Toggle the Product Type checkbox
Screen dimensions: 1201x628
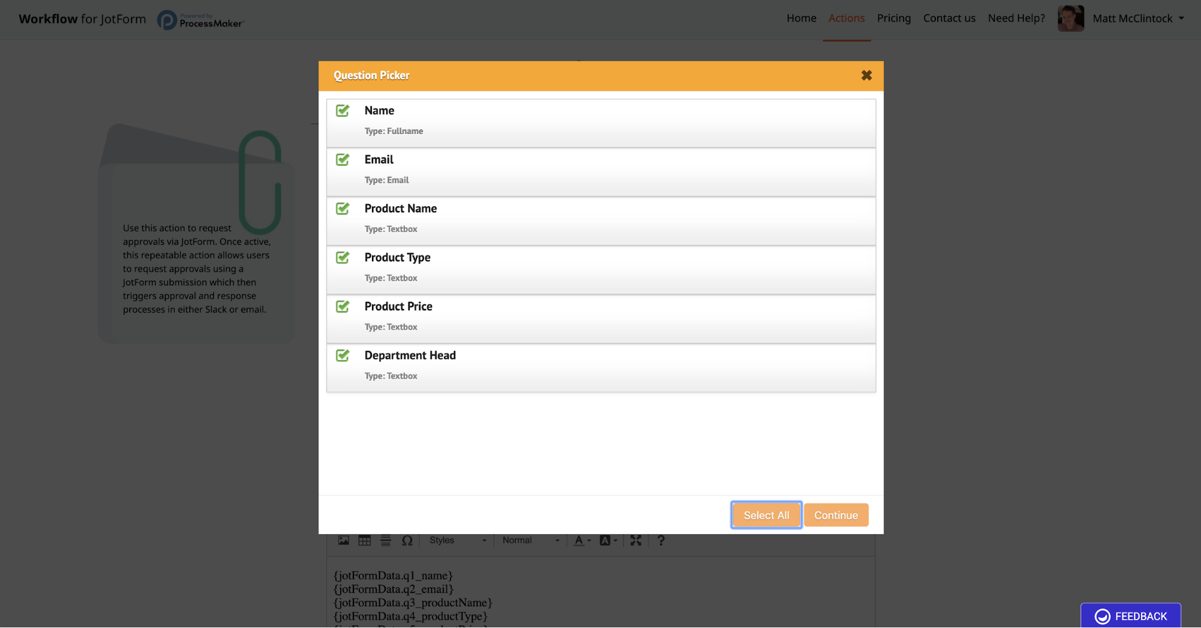point(342,258)
